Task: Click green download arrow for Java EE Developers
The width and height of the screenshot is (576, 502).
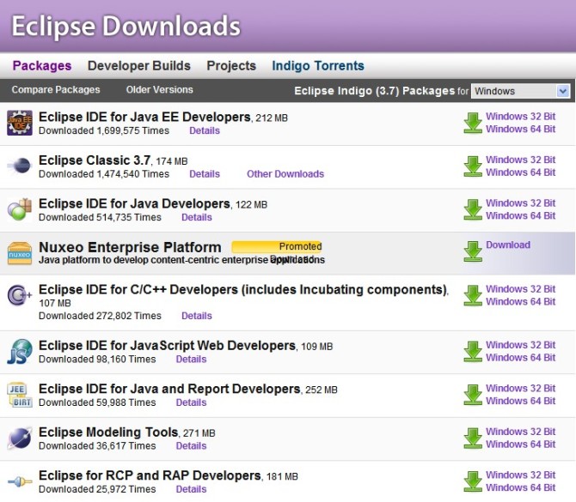Action: (473, 123)
